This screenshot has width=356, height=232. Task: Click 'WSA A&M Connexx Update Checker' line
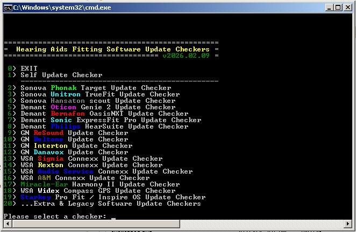[x=76, y=178]
